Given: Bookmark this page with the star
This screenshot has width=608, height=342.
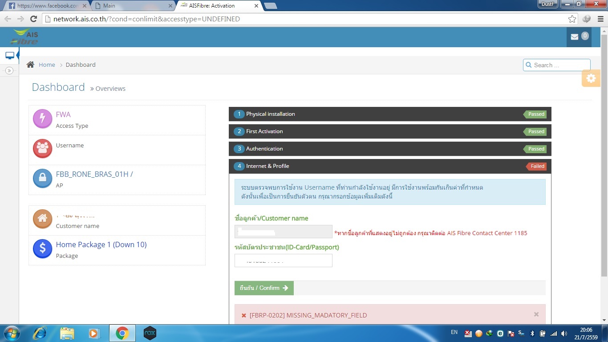Looking at the screenshot, I should click(x=572, y=19).
